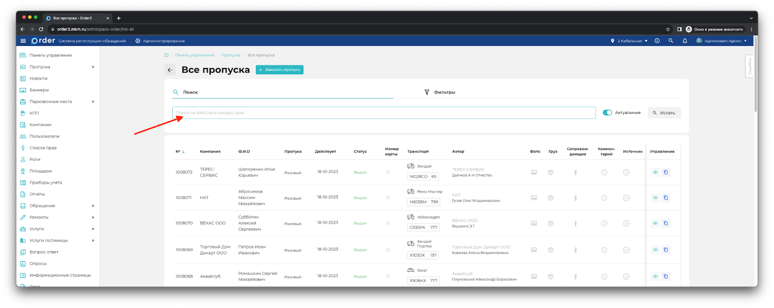Image resolution: width=774 pixels, height=308 pixels.
Task: Click the home icon in the breadcrumbs
Action: pyautogui.click(x=166, y=55)
